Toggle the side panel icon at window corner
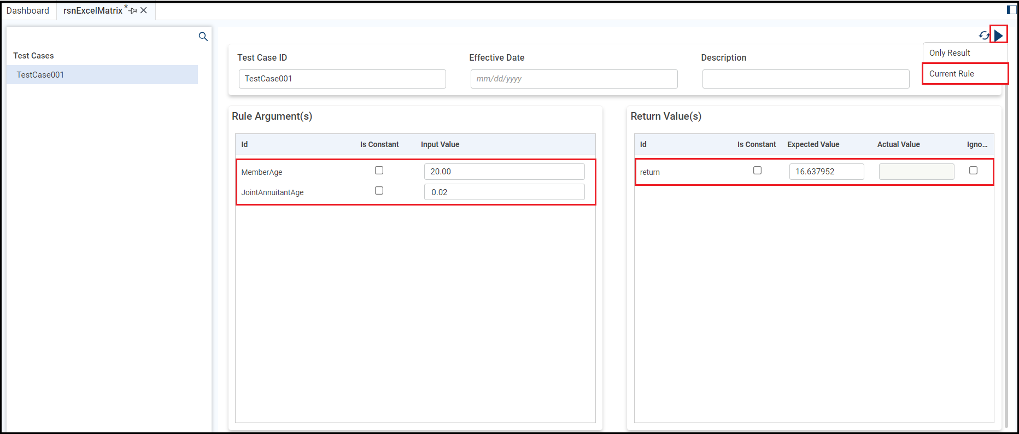 pyautogui.click(x=1011, y=10)
